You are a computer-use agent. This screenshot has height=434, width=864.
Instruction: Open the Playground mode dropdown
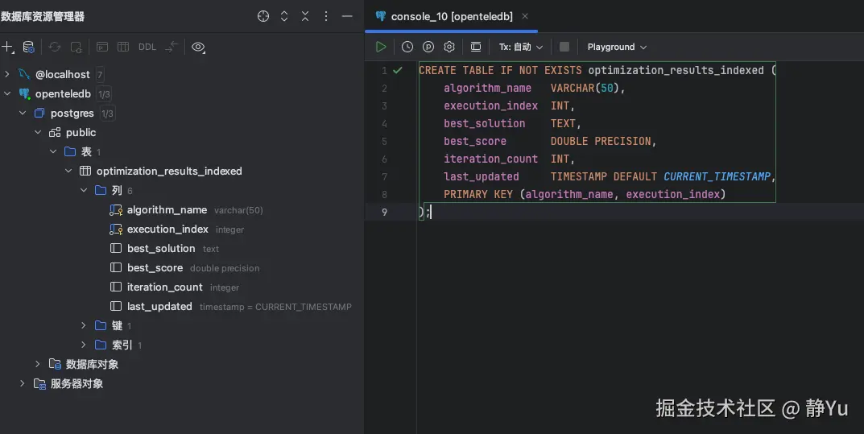(616, 47)
